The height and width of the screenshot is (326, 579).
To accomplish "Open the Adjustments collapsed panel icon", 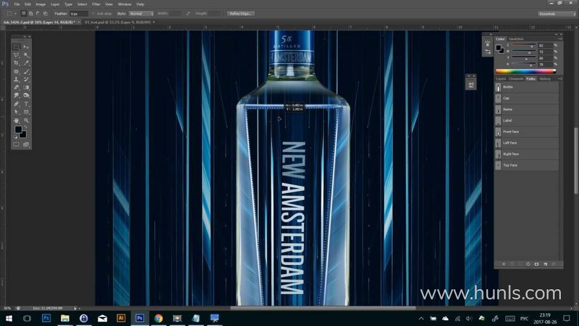I will click(487, 52).
